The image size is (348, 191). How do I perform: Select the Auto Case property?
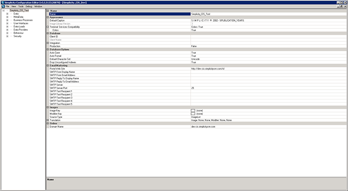[120, 53]
